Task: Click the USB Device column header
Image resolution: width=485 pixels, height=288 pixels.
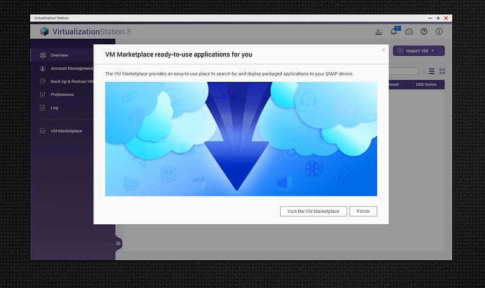Action: pos(426,84)
